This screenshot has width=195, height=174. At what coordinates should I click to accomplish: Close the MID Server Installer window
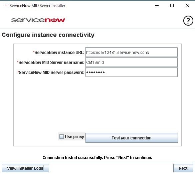click(x=187, y=5)
